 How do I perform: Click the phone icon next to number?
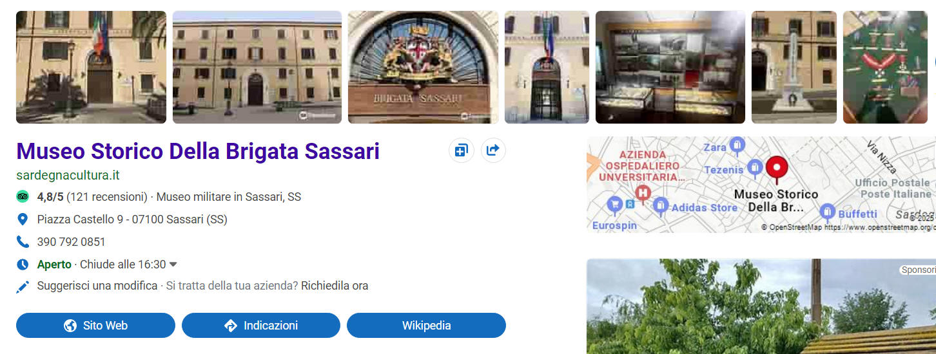tap(23, 242)
